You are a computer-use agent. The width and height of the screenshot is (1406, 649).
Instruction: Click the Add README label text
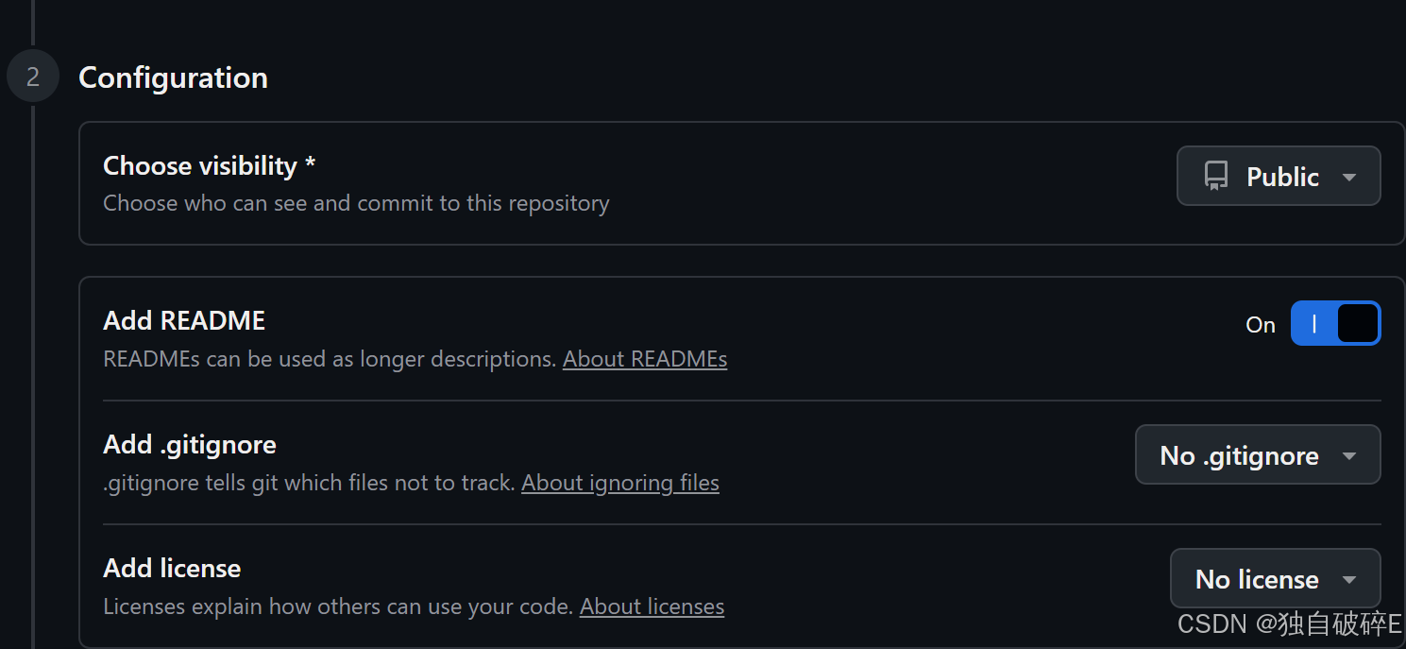[x=184, y=321]
